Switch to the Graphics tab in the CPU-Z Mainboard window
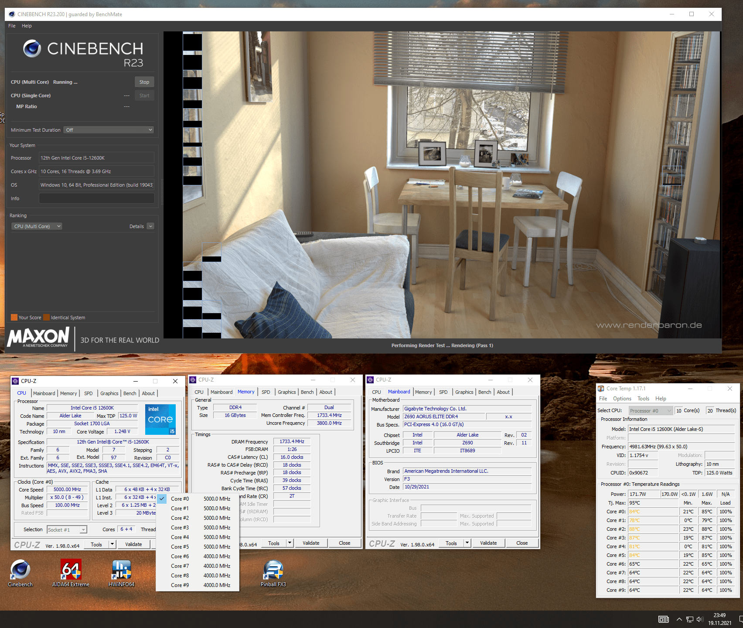Screen dimensions: 743x628 [464, 392]
